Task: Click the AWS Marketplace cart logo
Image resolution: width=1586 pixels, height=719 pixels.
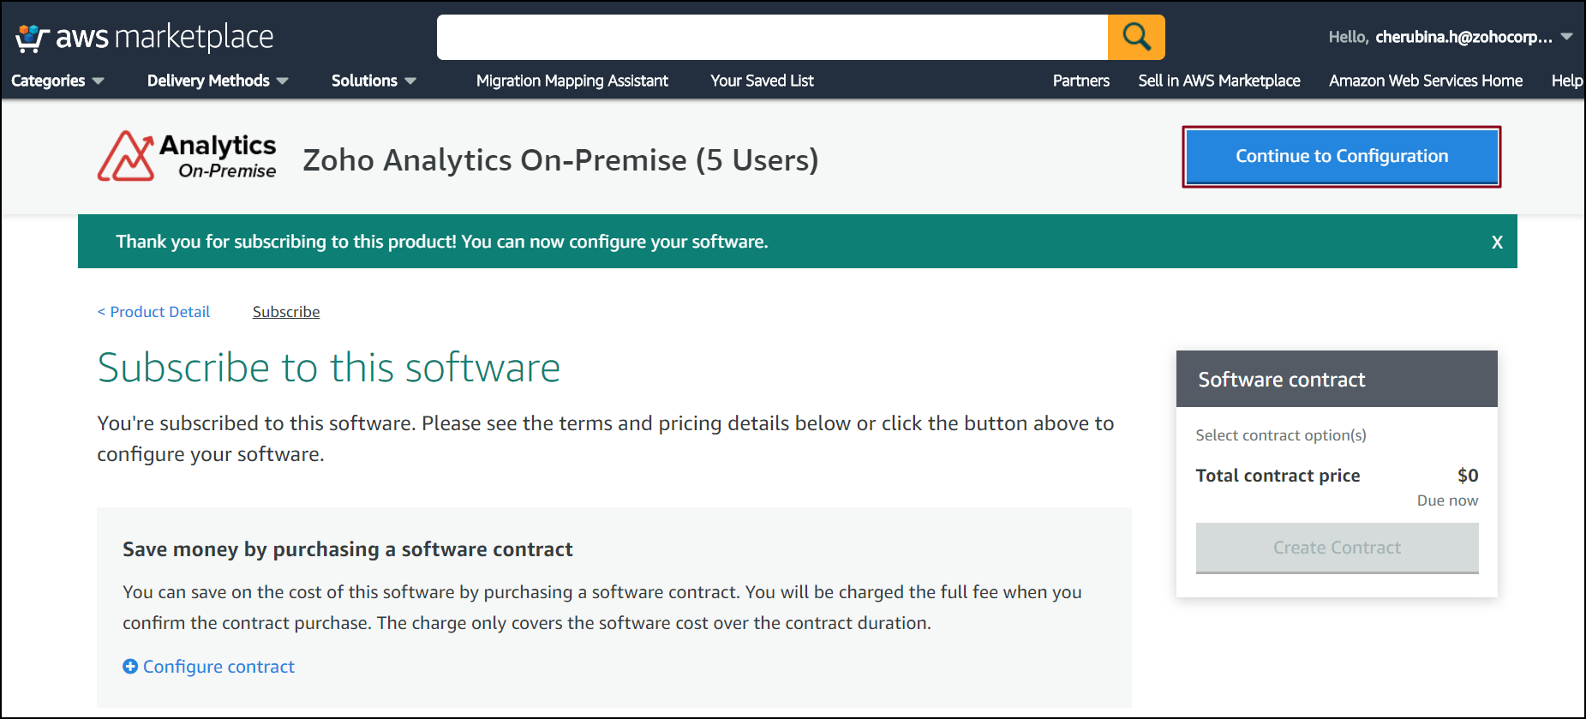Action: 32,38
